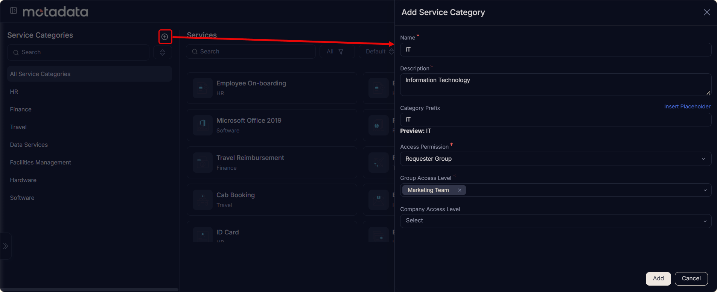
Task: Open the All filter dropdown for services
Action: (337, 52)
